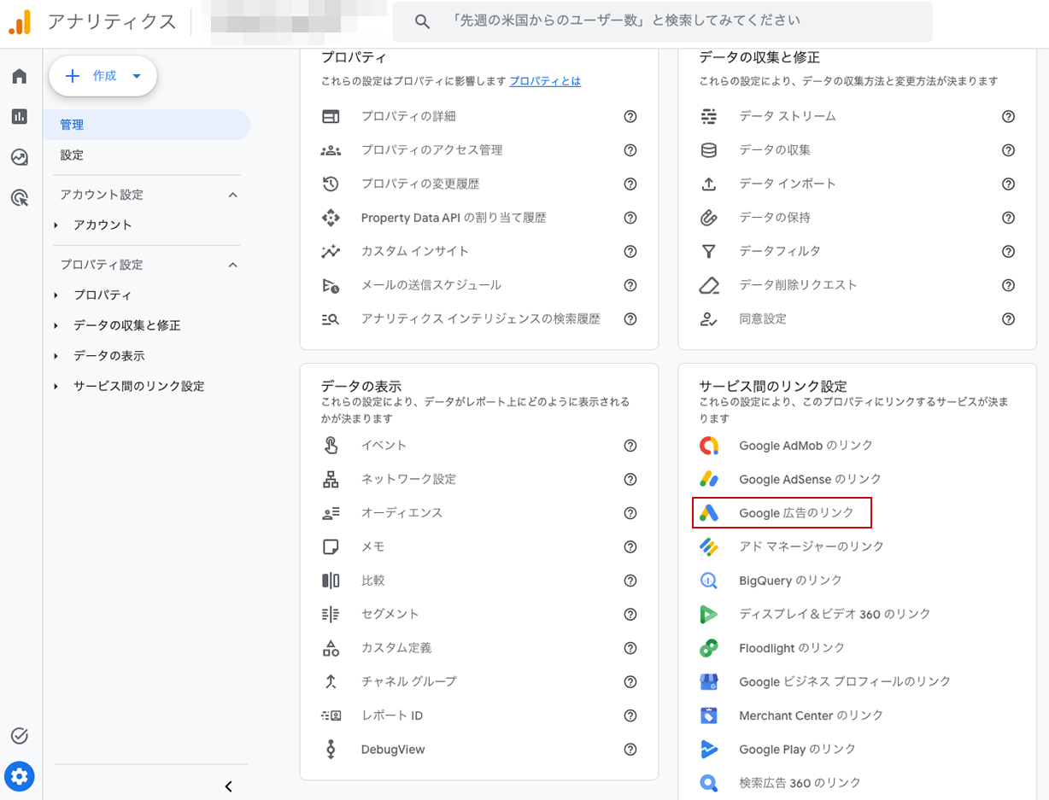
Task: Open the 作成 dropdown button
Action: pyautogui.click(x=103, y=76)
